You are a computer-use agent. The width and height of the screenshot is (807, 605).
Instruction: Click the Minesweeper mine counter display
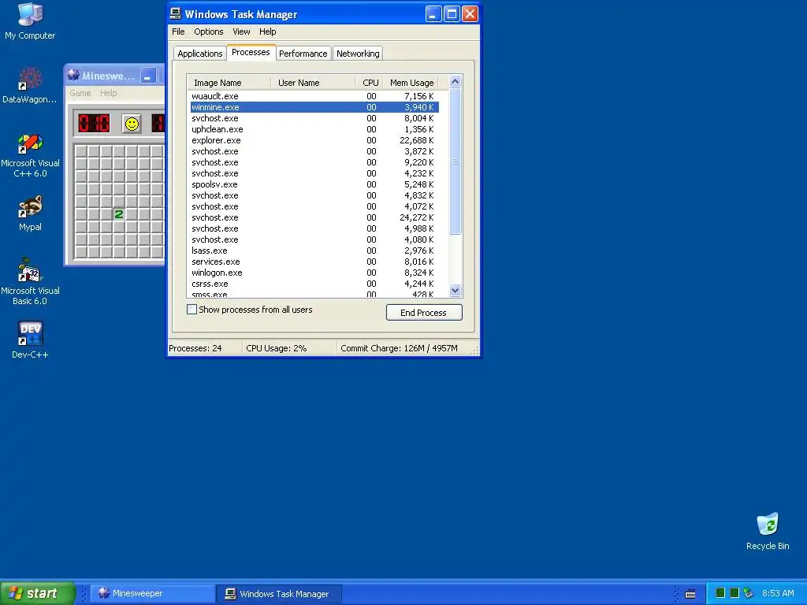point(94,124)
